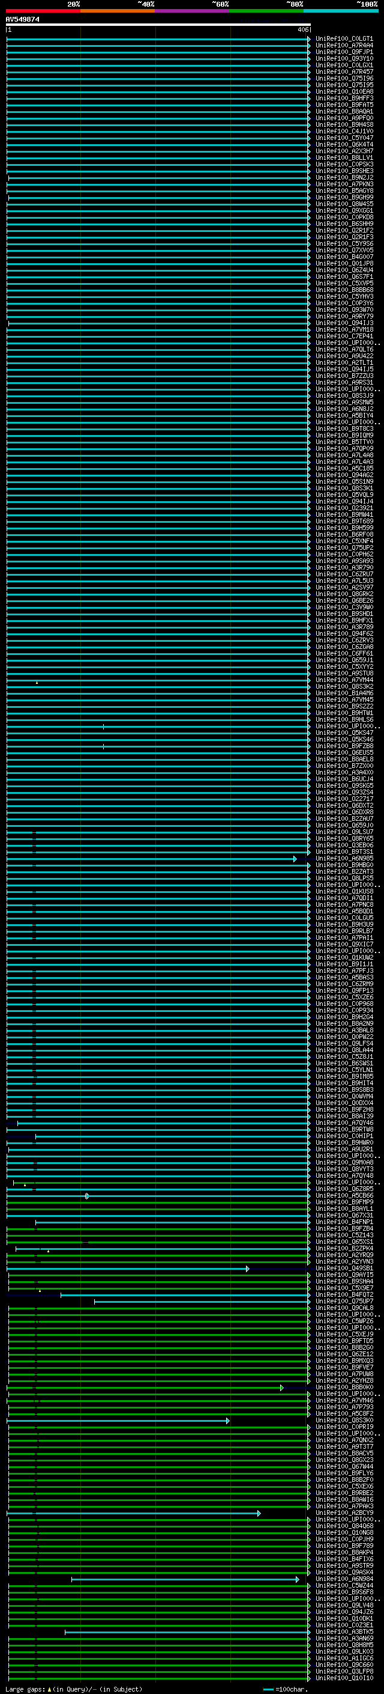384x1694 pixels.
Task: Click the purple ~60% identity legend segment
Action: pyautogui.click(x=193, y=11)
